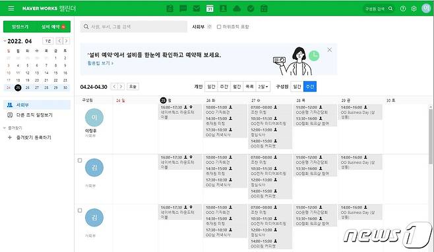Open first row 14:30~15:00 event on 26th
The image size is (434, 252).
225,121
